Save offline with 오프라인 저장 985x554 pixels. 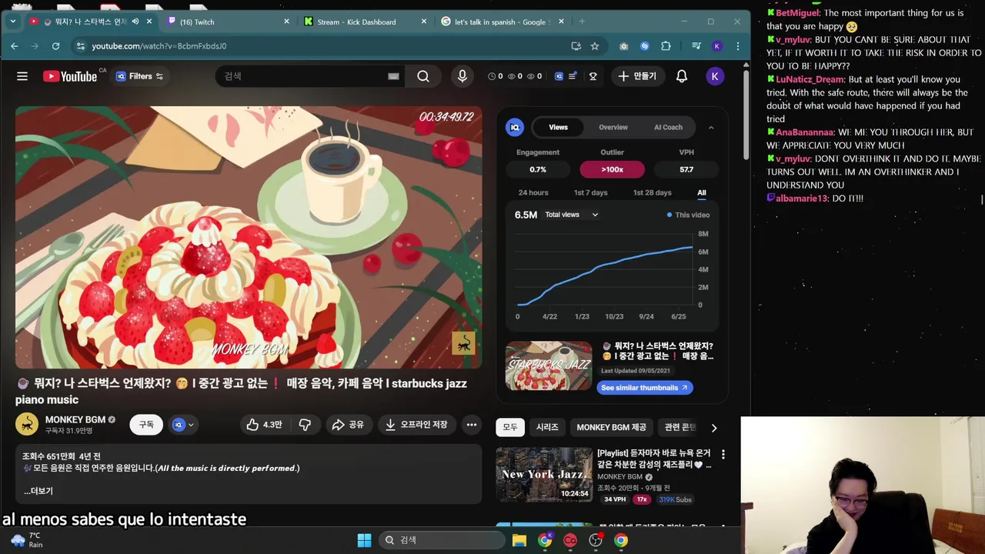(x=416, y=425)
